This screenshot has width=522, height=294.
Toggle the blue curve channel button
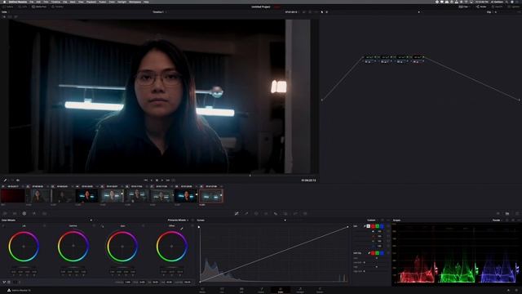pyautogui.click(x=382, y=226)
